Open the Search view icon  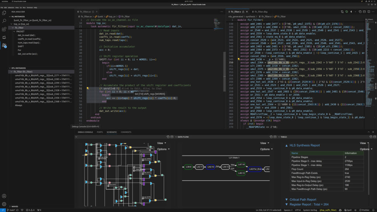pos(4,21)
